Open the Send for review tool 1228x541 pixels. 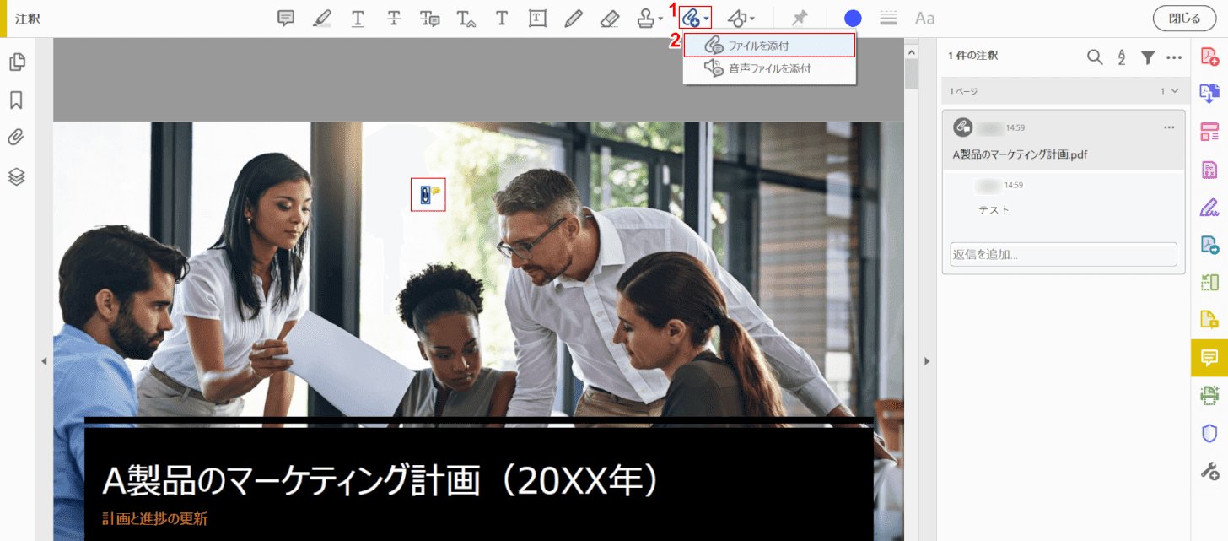[1209, 245]
